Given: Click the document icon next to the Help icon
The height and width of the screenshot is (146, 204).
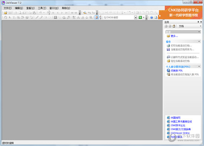Looking at the screenshot, I should [156, 17].
